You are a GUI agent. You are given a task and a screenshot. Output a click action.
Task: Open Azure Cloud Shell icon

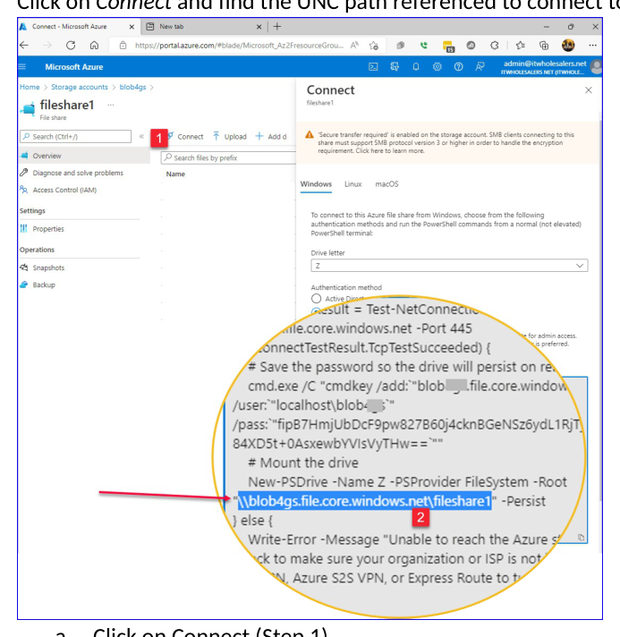(x=373, y=67)
